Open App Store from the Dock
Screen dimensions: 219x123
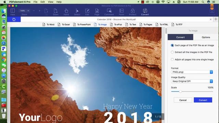[x=4, y=76]
